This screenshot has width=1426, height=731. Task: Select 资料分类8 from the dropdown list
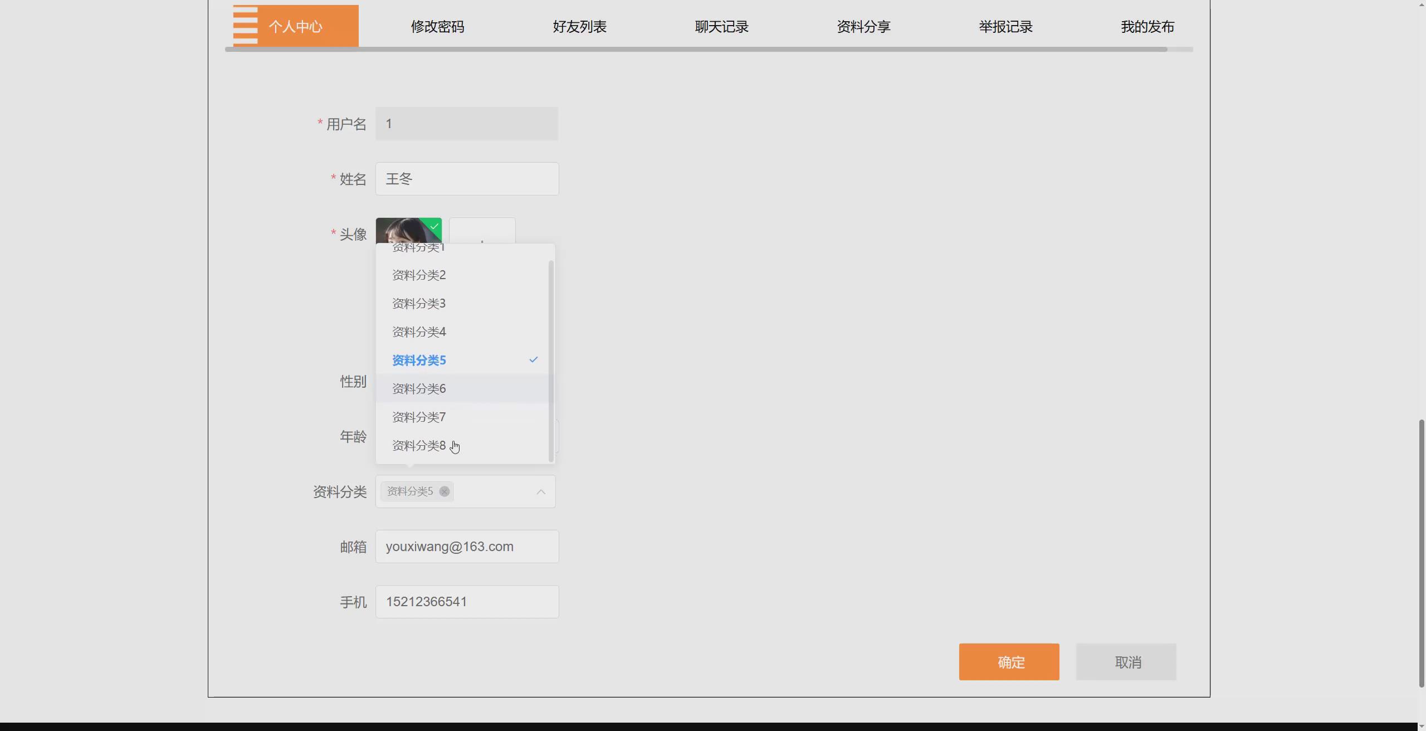(x=418, y=445)
